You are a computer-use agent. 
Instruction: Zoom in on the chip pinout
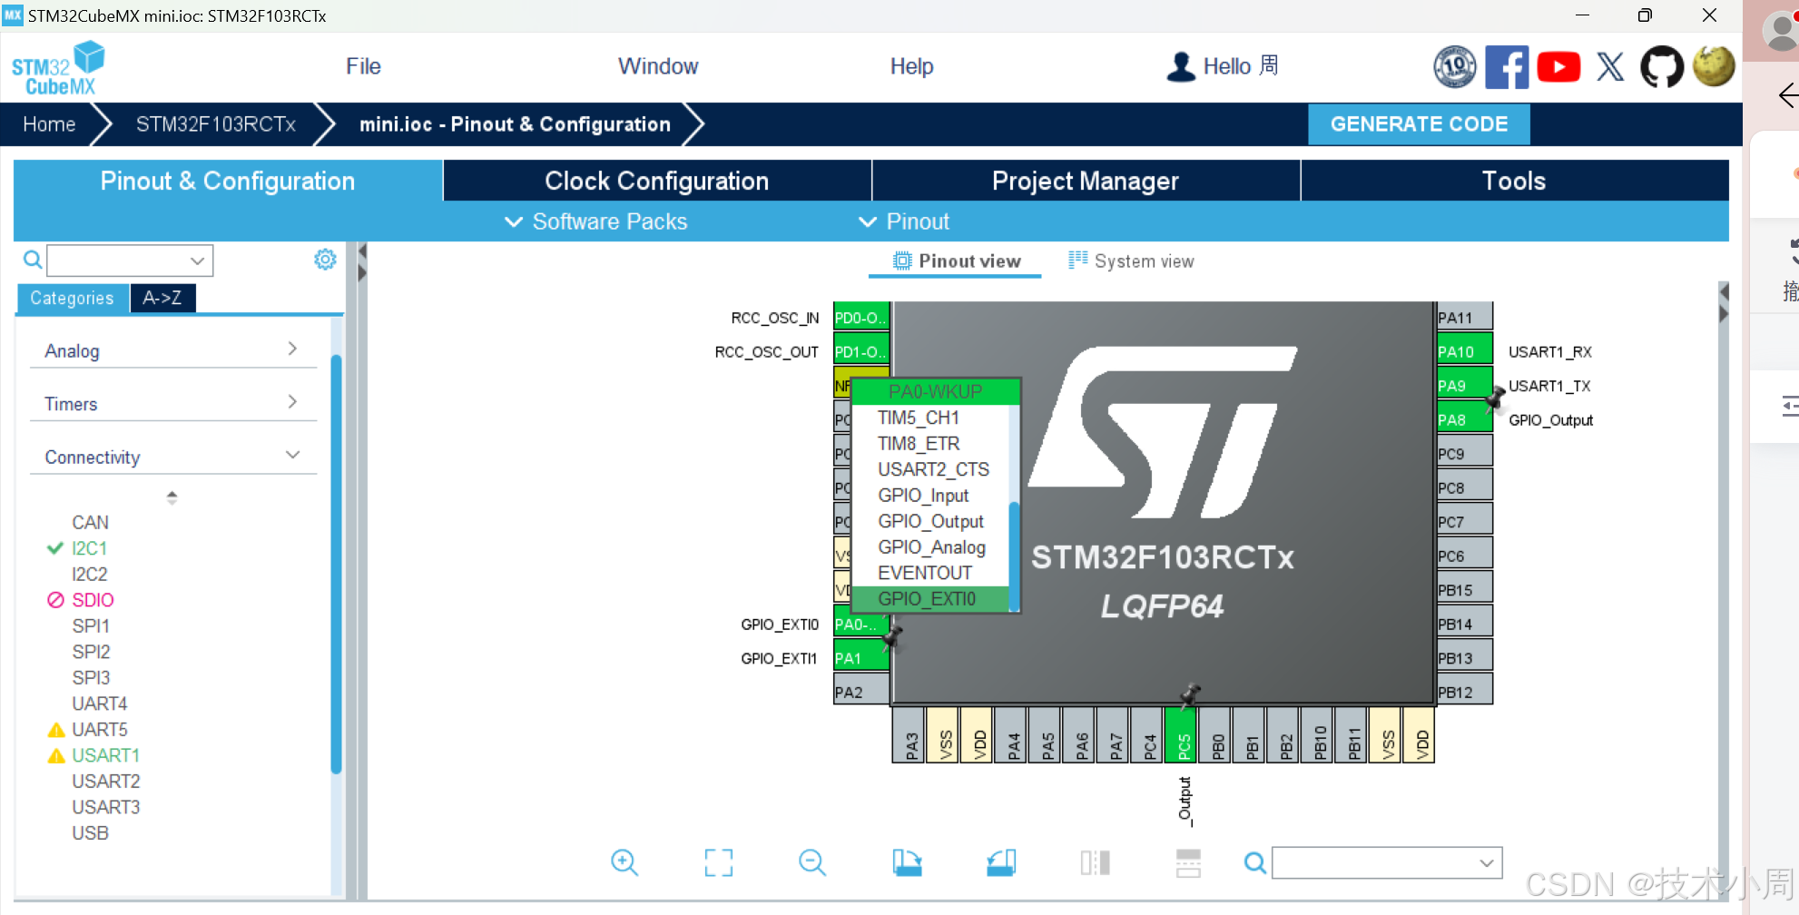click(624, 862)
